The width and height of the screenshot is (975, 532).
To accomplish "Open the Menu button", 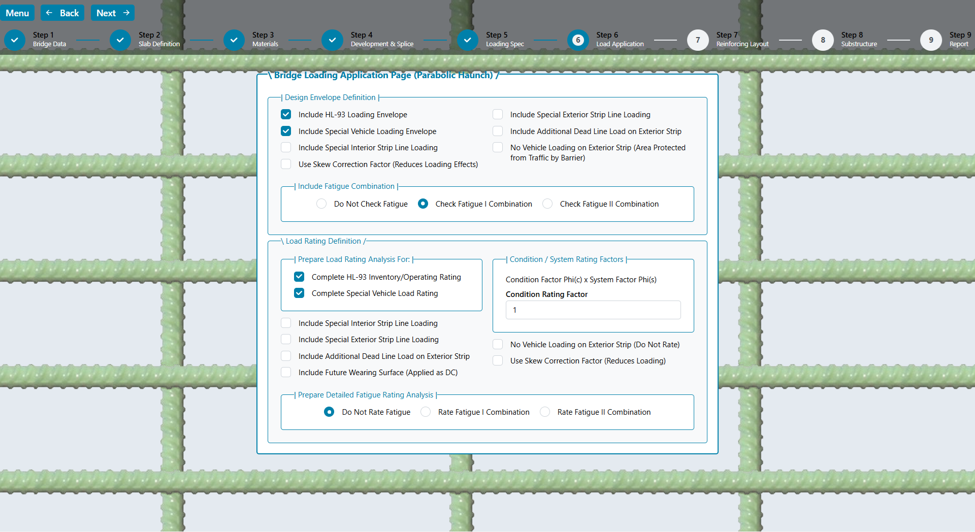I will [x=17, y=13].
